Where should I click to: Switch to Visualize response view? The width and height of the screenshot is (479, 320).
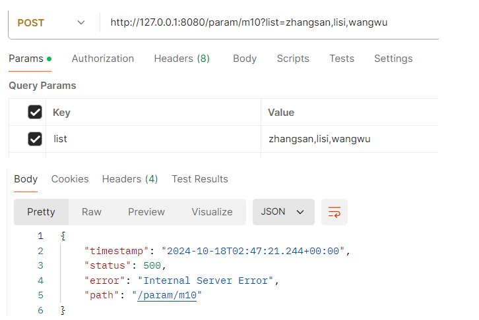click(212, 212)
